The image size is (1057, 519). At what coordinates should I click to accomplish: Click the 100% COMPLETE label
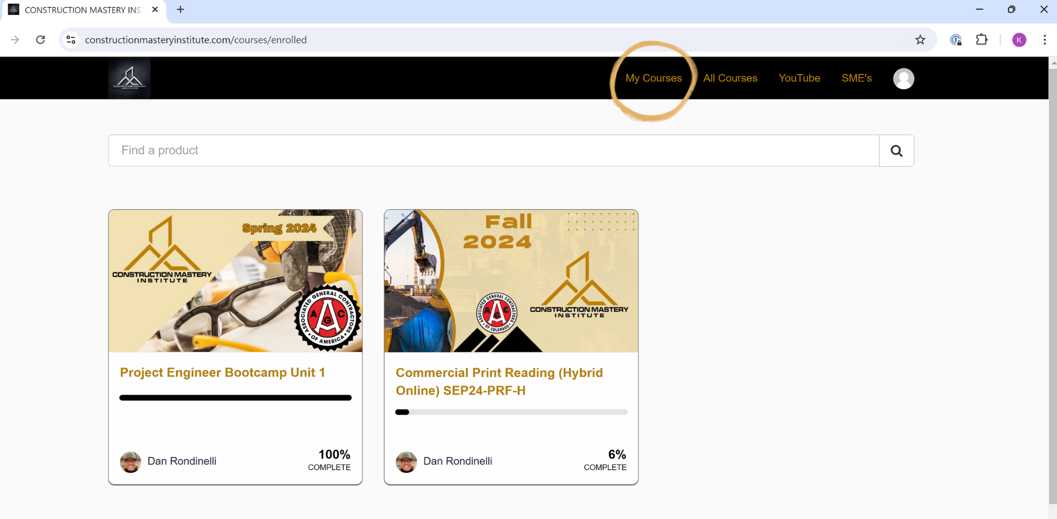(329, 460)
